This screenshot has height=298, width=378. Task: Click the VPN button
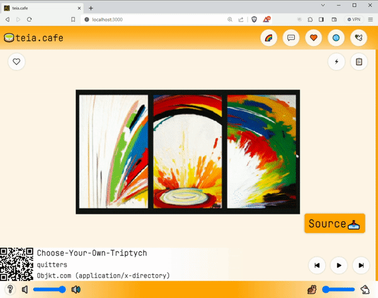pyautogui.click(x=354, y=19)
